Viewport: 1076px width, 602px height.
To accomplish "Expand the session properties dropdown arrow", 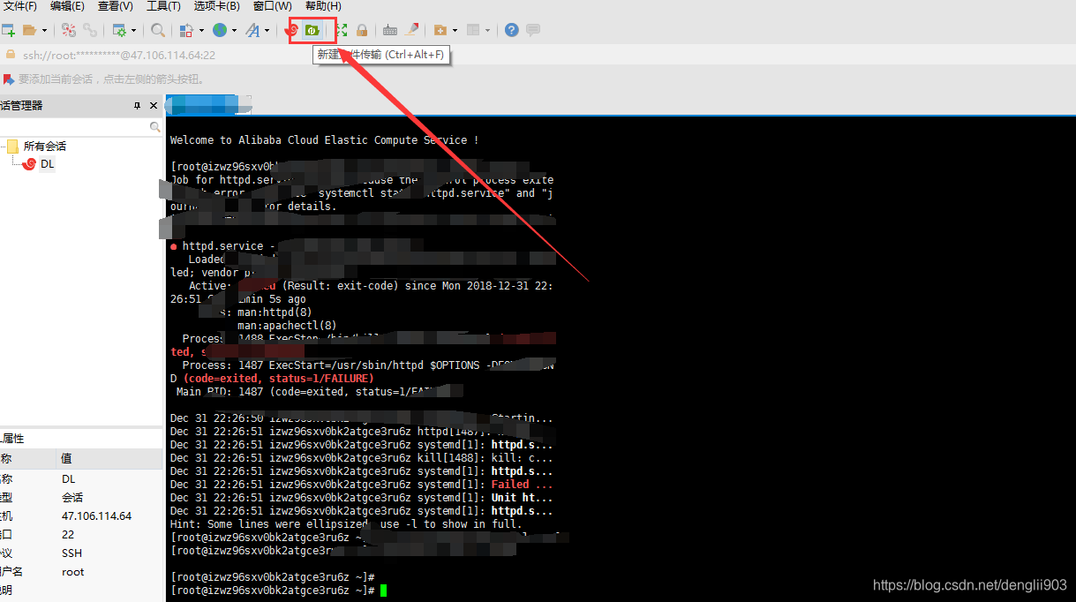I will click(x=134, y=30).
